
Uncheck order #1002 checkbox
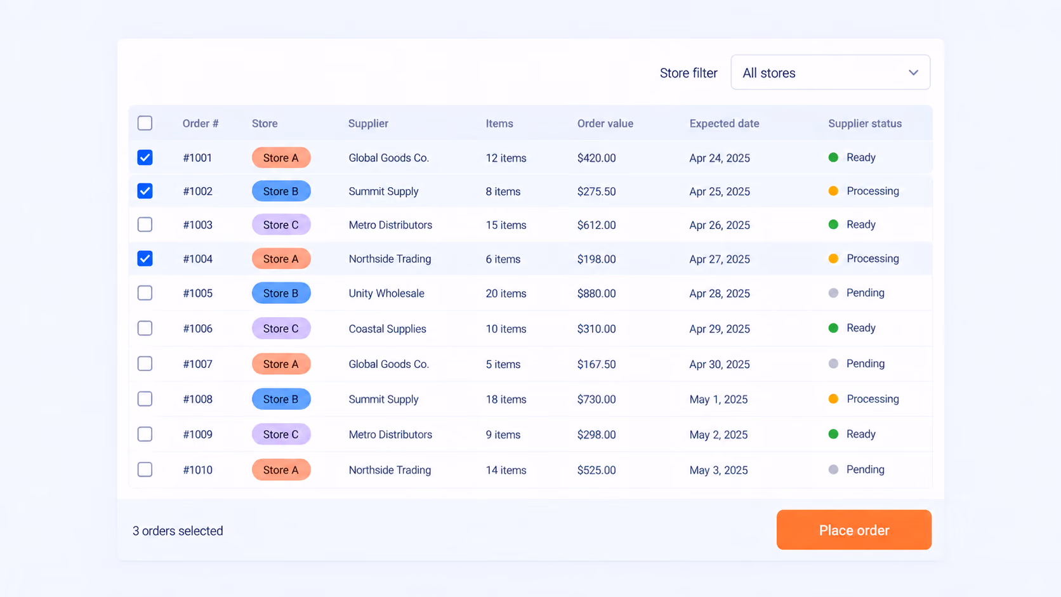(x=145, y=191)
